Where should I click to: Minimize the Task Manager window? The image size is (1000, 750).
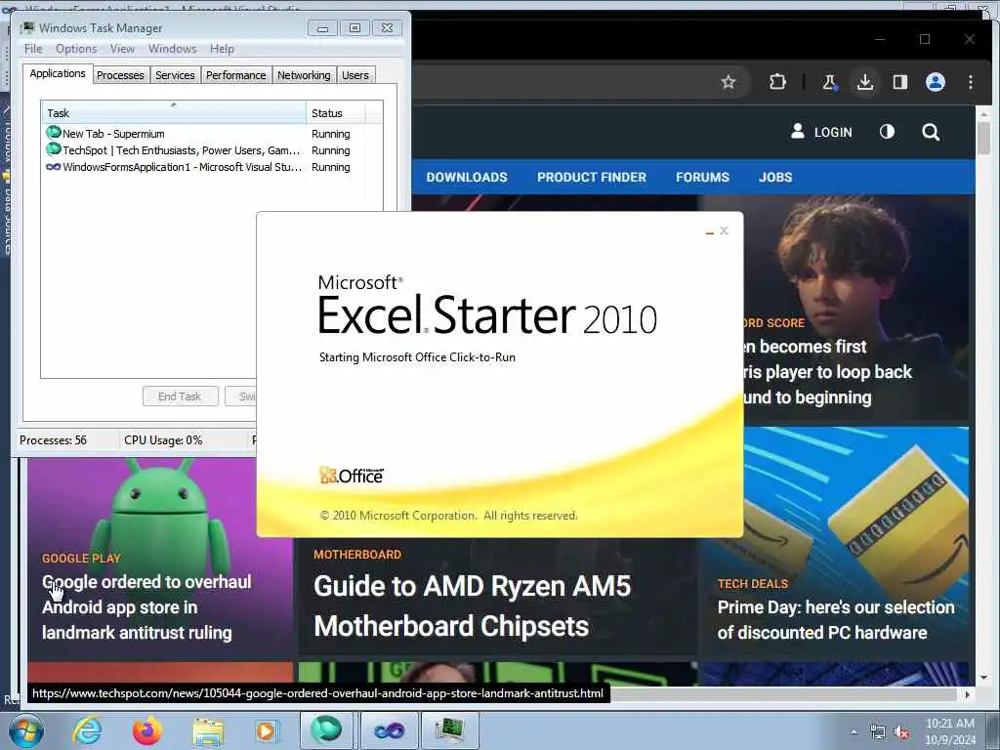[x=322, y=28]
